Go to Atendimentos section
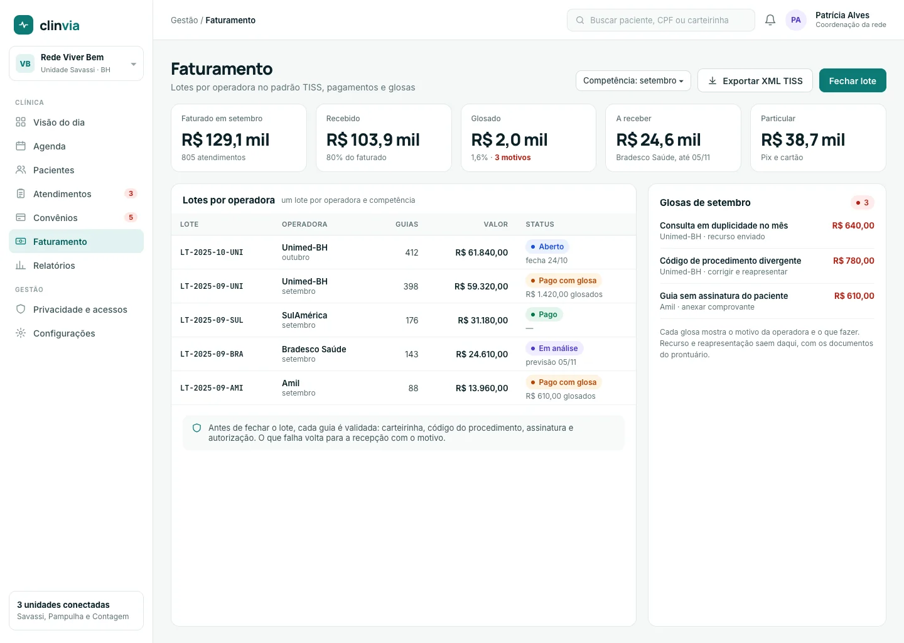The width and height of the screenshot is (904, 643). (x=76, y=194)
